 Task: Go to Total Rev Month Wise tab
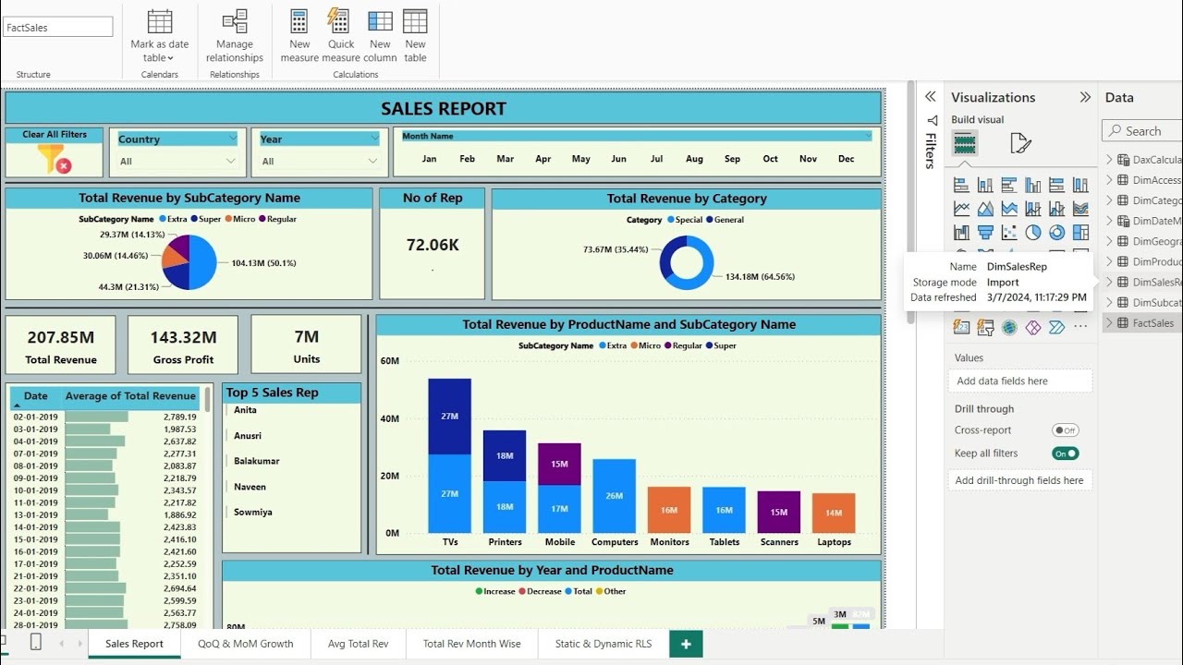[x=471, y=644]
